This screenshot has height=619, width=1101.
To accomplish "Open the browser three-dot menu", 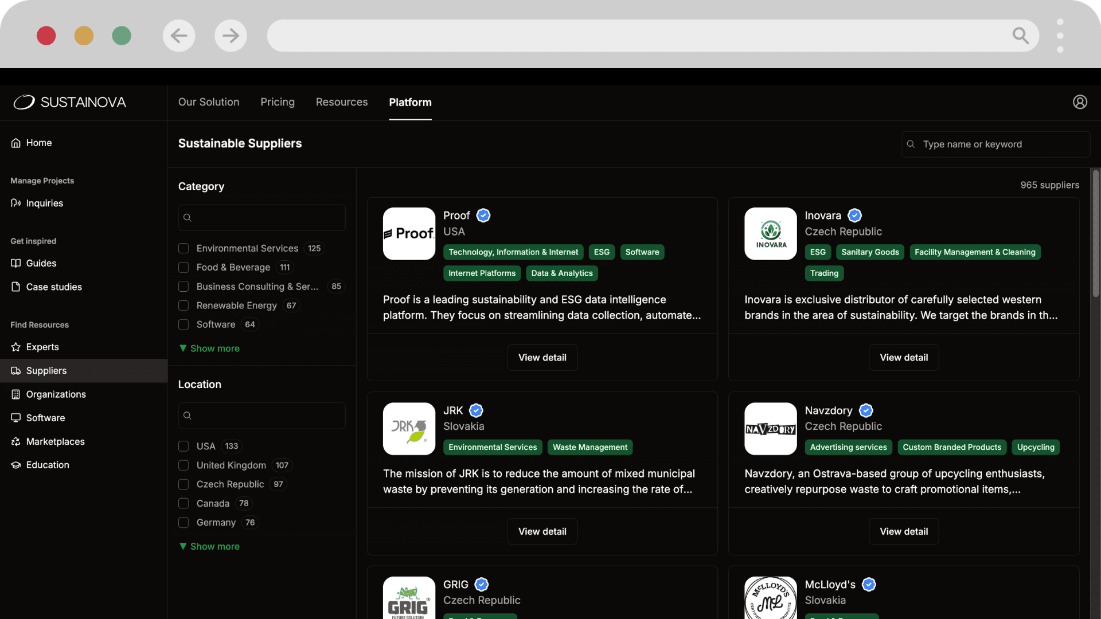I will 1060,36.
